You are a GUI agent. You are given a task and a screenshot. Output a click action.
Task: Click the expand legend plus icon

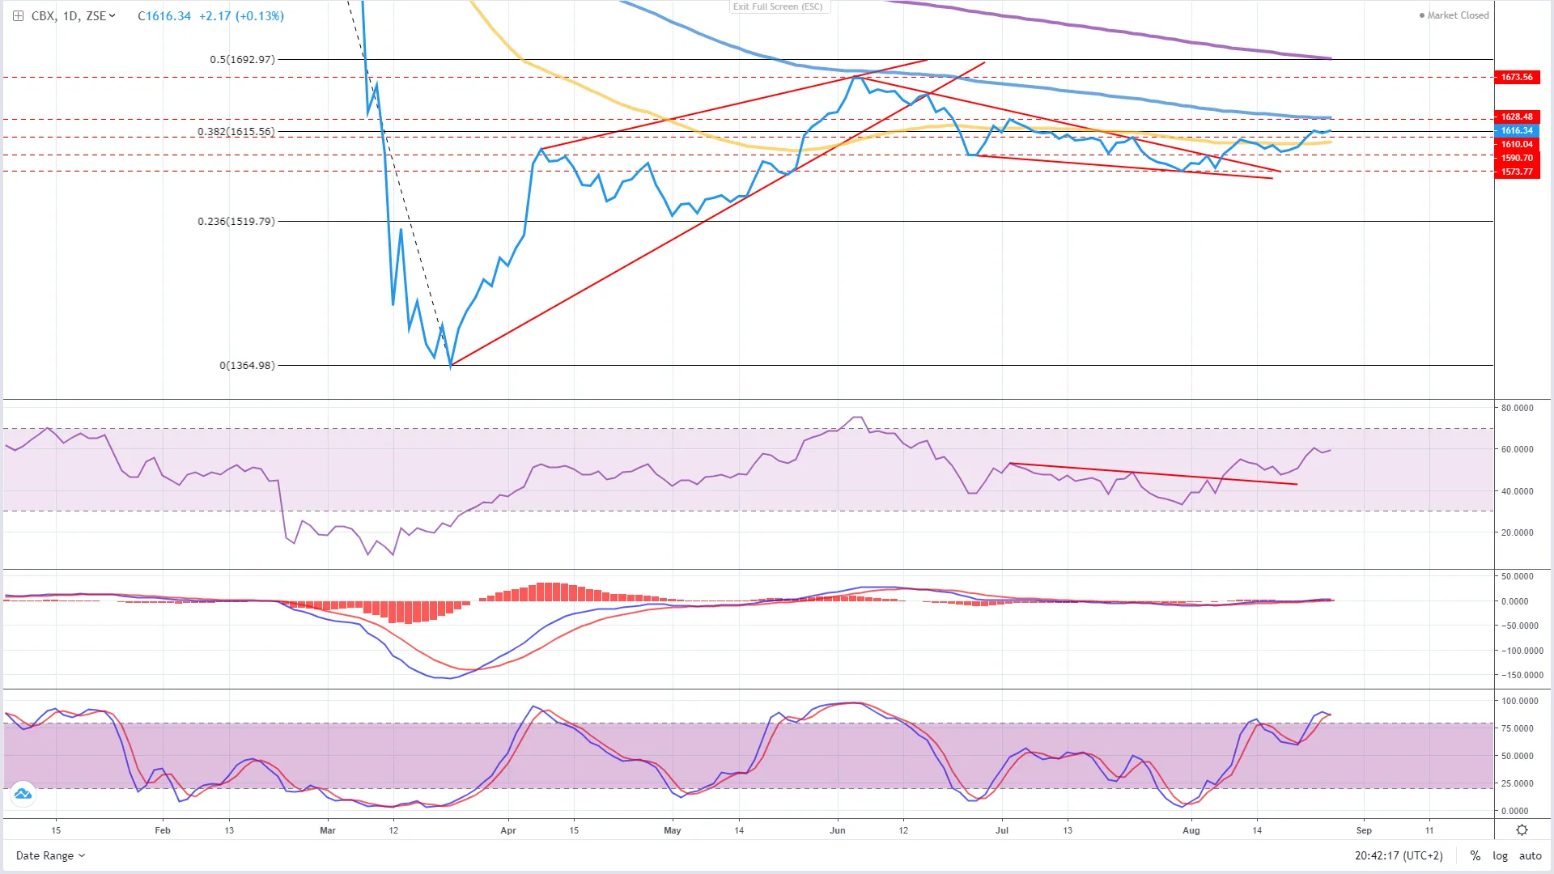point(18,16)
